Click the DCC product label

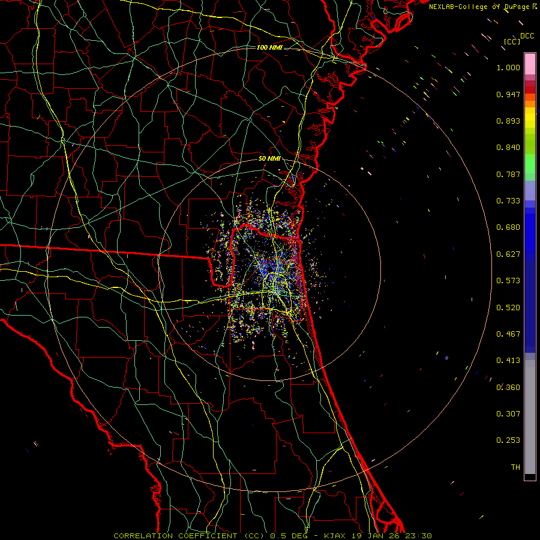tap(527, 36)
